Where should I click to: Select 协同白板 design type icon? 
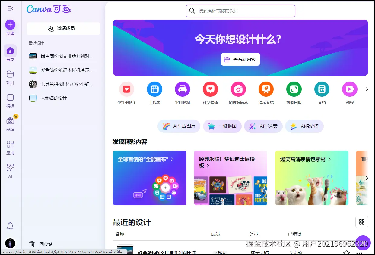point(294,89)
